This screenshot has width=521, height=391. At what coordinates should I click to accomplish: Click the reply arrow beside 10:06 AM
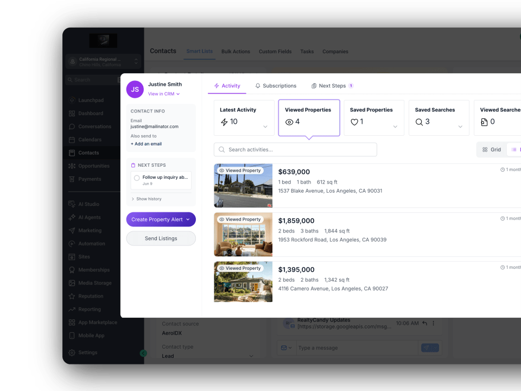tap(424, 323)
